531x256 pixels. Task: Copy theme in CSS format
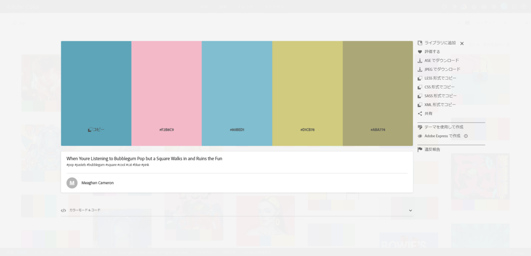tap(436, 87)
